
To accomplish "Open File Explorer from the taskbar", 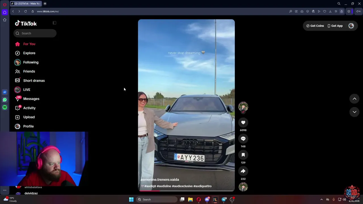I will point(190,199).
